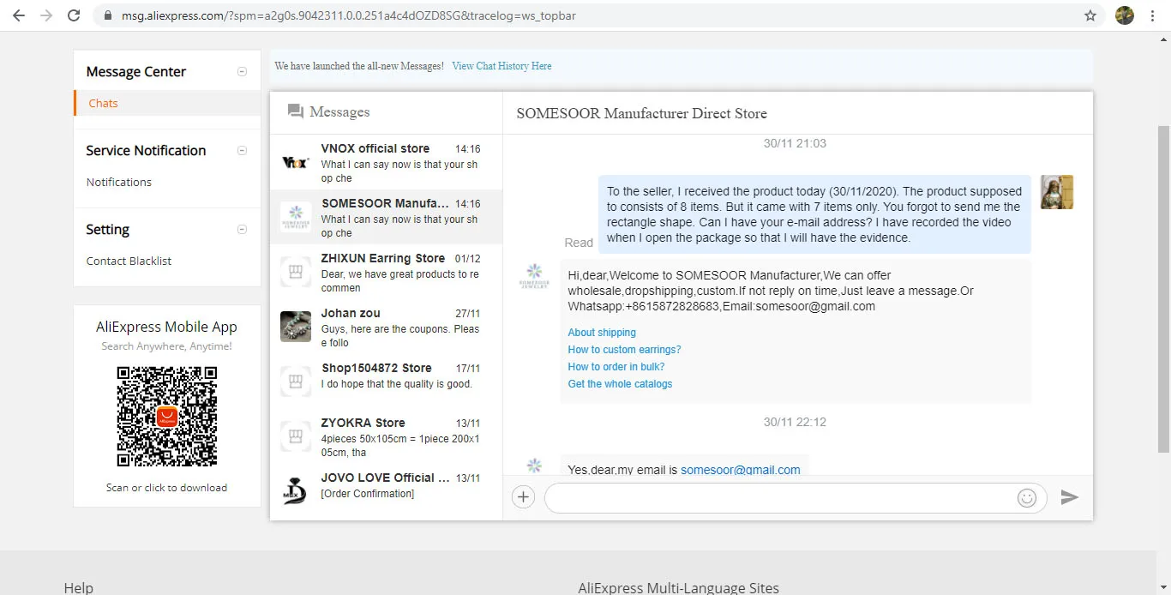
Task: Click SOMESOOR jewelry avatar in chat list
Action: point(295,218)
